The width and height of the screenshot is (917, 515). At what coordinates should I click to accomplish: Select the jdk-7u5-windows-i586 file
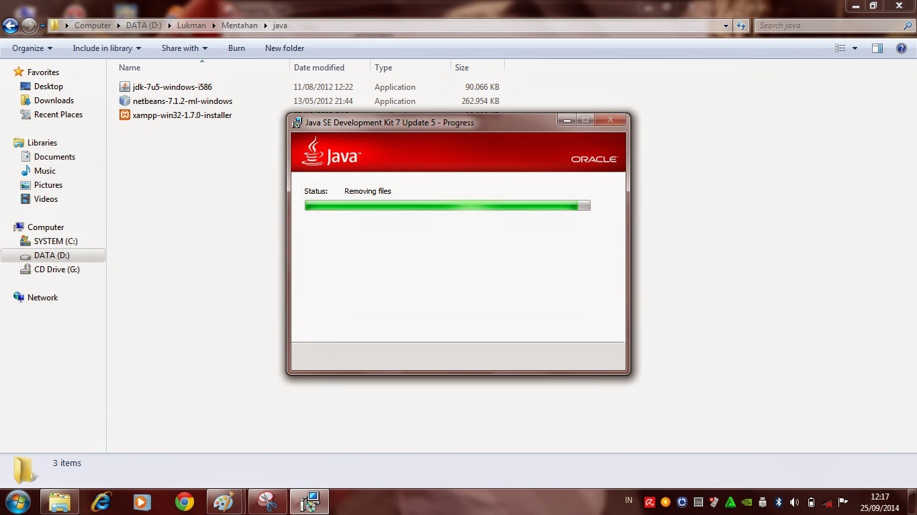point(173,87)
